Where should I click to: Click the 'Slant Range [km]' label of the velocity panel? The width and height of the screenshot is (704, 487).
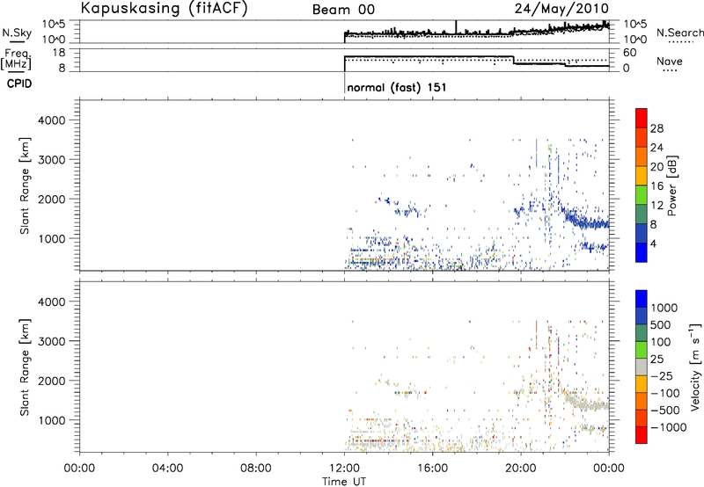click(x=25, y=367)
